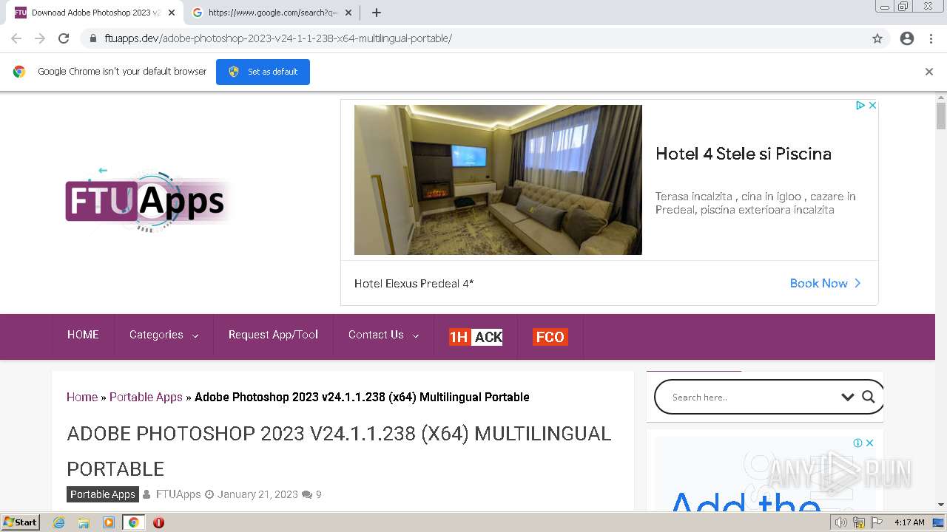
Task: Click the Chrome taskbar icon
Action: coord(133,522)
